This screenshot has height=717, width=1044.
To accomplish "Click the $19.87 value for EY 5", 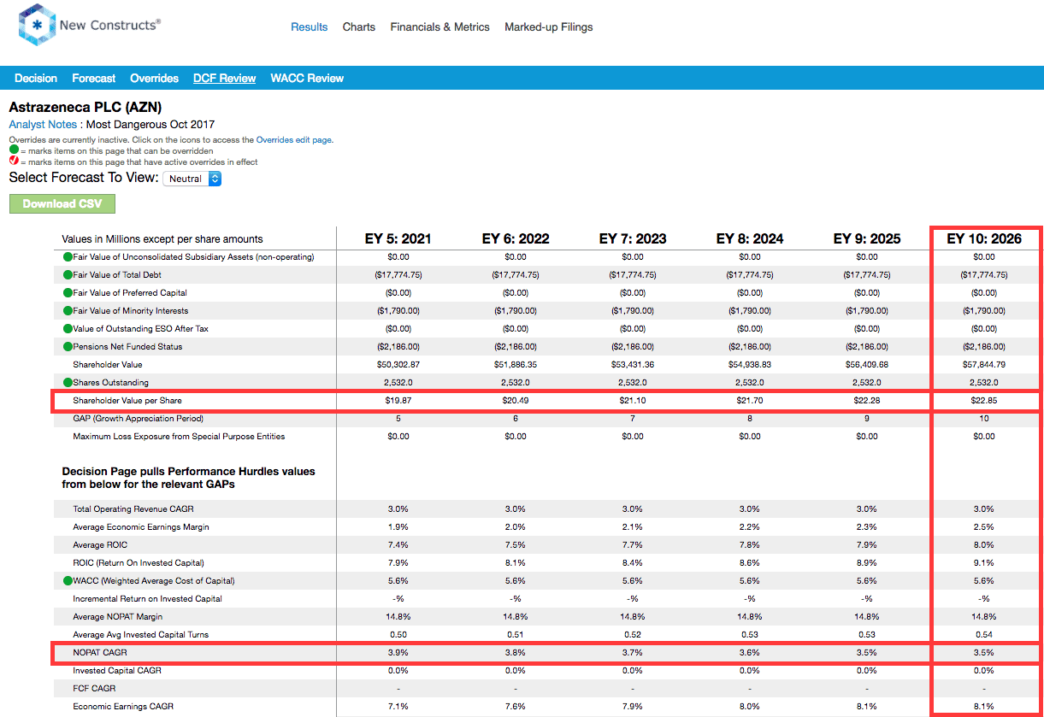I will (398, 401).
